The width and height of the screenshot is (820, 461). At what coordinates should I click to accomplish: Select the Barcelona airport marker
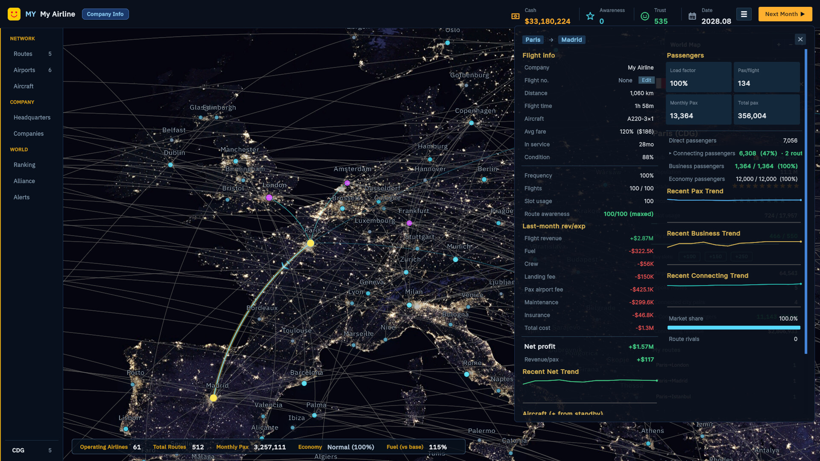pos(304,383)
